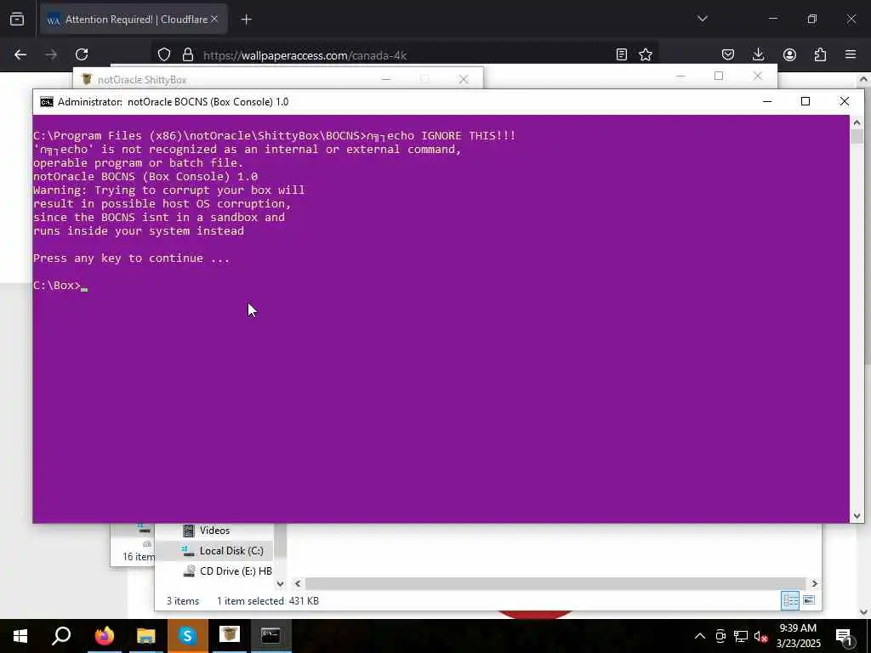The width and height of the screenshot is (871, 653).
Task: Open Windows Start menu
Action: (20, 636)
